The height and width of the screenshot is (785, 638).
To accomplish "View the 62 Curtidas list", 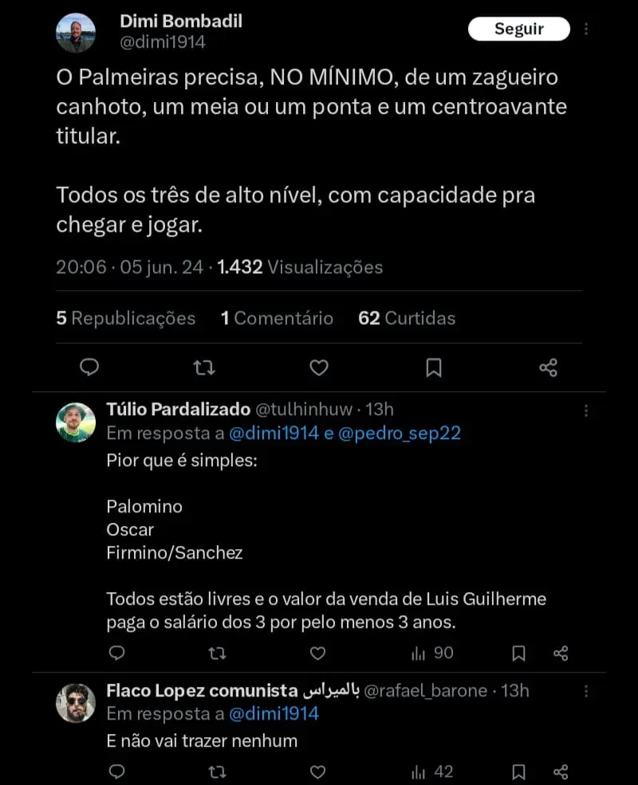I will click(x=407, y=318).
